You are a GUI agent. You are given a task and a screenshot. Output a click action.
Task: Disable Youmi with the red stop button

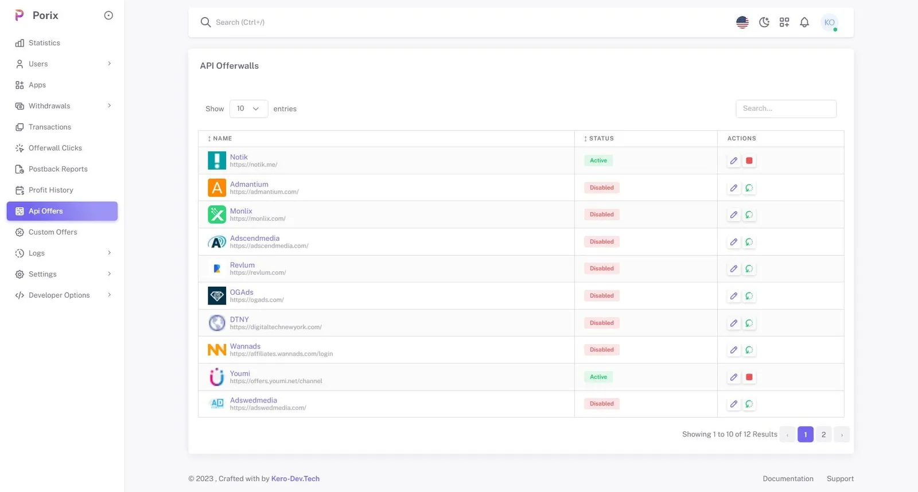[749, 377]
